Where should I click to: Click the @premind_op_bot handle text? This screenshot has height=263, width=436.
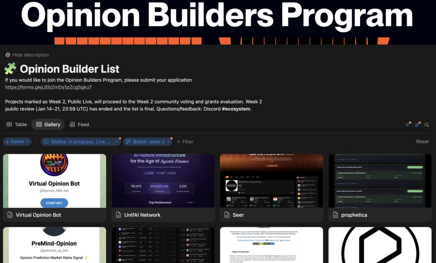(54, 251)
